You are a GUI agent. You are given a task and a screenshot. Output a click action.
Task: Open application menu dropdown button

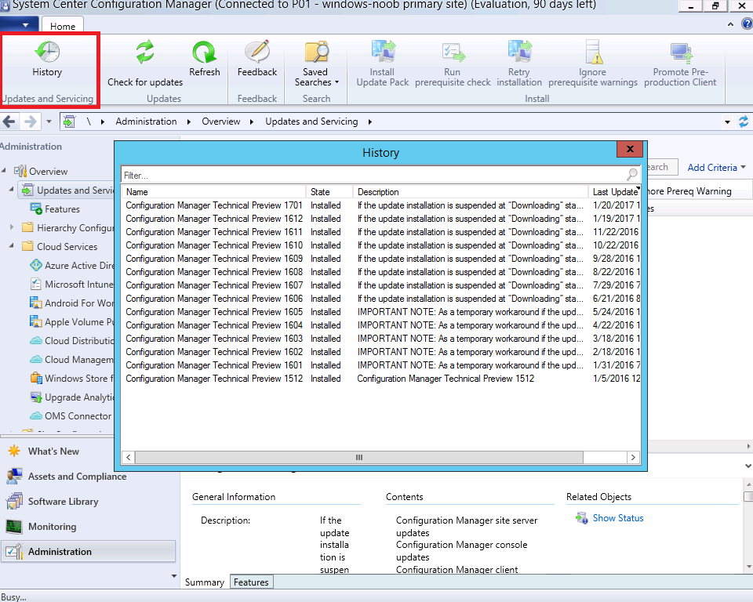click(x=19, y=24)
